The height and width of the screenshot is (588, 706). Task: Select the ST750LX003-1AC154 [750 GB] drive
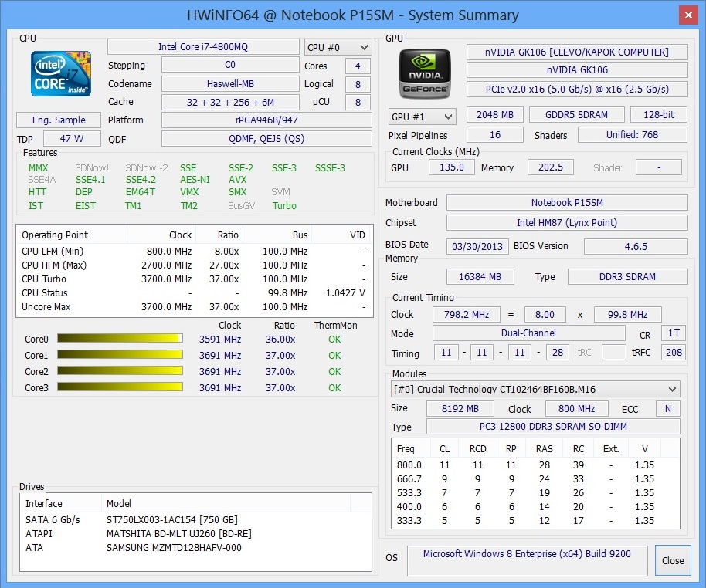point(172,519)
